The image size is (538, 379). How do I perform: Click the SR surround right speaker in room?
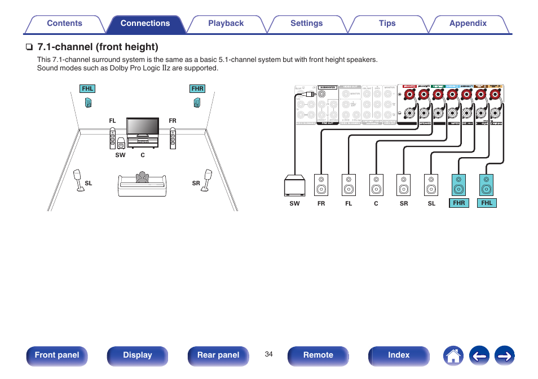click(206, 180)
